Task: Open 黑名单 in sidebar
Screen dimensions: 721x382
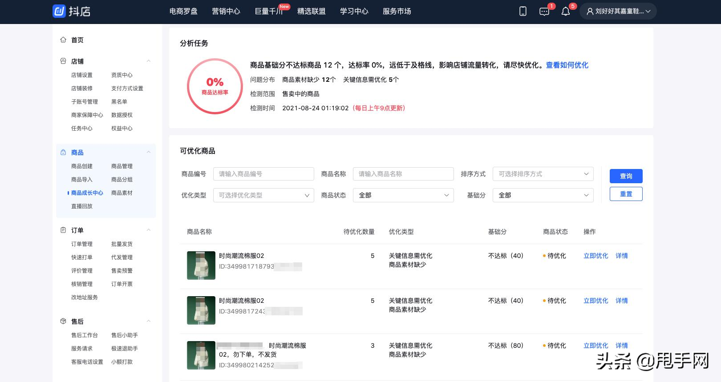Action: [x=119, y=102]
